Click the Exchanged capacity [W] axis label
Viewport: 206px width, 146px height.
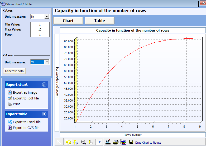click(57, 83)
